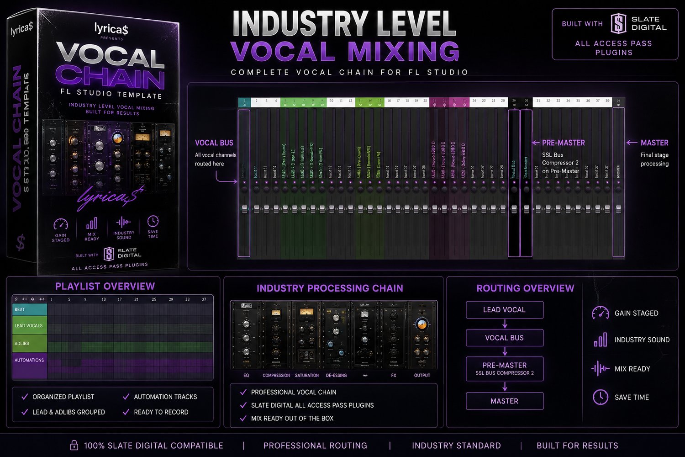Select the Lead Vocals track in the playlist
The image size is (685, 457).
pos(30,325)
